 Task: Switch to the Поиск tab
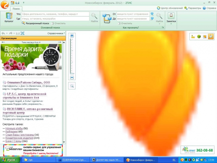[x=16, y=9]
